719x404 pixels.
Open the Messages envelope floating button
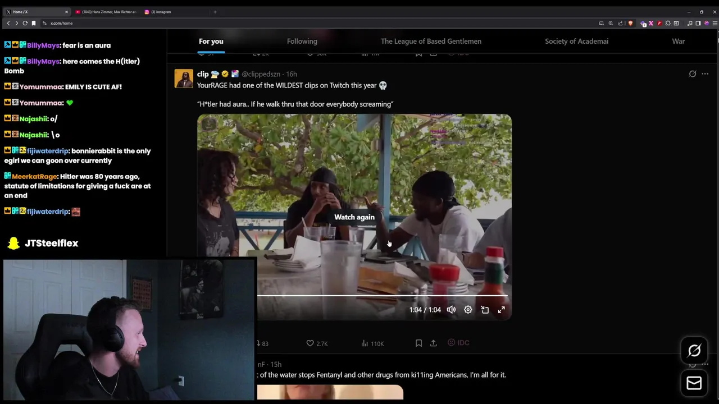pyautogui.click(x=694, y=383)
